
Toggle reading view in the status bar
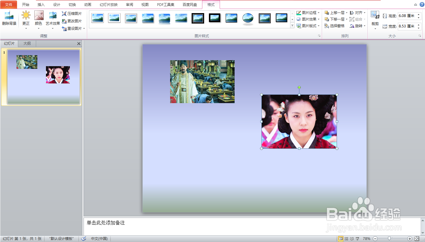[352, 239]
